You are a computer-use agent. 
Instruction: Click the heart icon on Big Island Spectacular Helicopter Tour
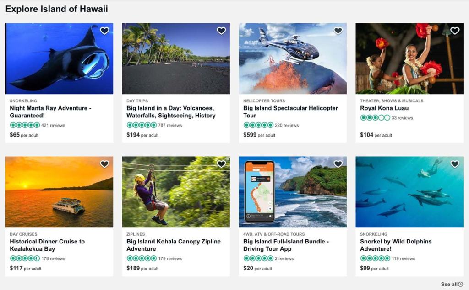338,30
